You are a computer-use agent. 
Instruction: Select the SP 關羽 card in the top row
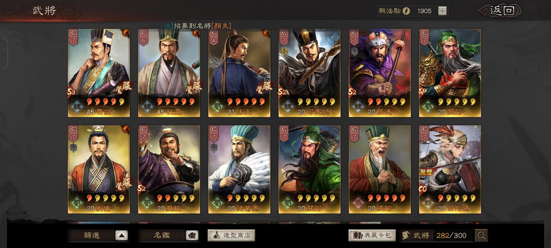point(450,73)
